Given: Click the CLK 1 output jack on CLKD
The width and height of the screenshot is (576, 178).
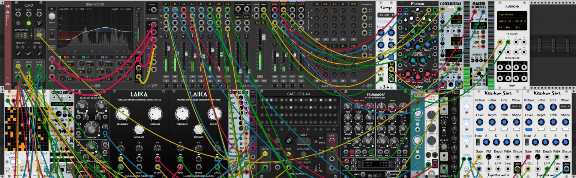Looking at the screenshot, I should (x=18, y=66).
